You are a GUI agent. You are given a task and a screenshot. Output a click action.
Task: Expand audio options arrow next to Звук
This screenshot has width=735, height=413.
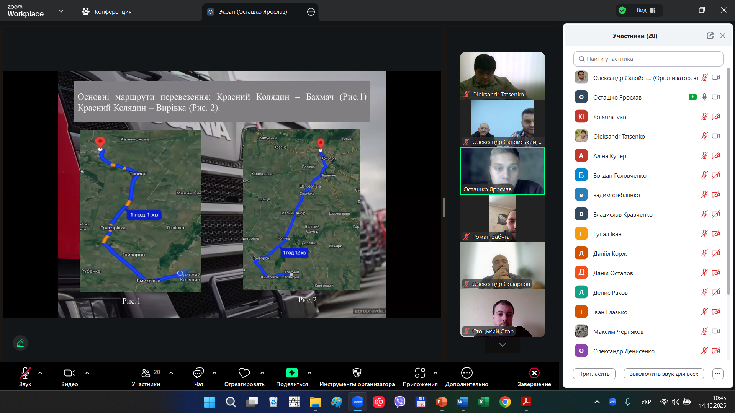coord(40,373)
